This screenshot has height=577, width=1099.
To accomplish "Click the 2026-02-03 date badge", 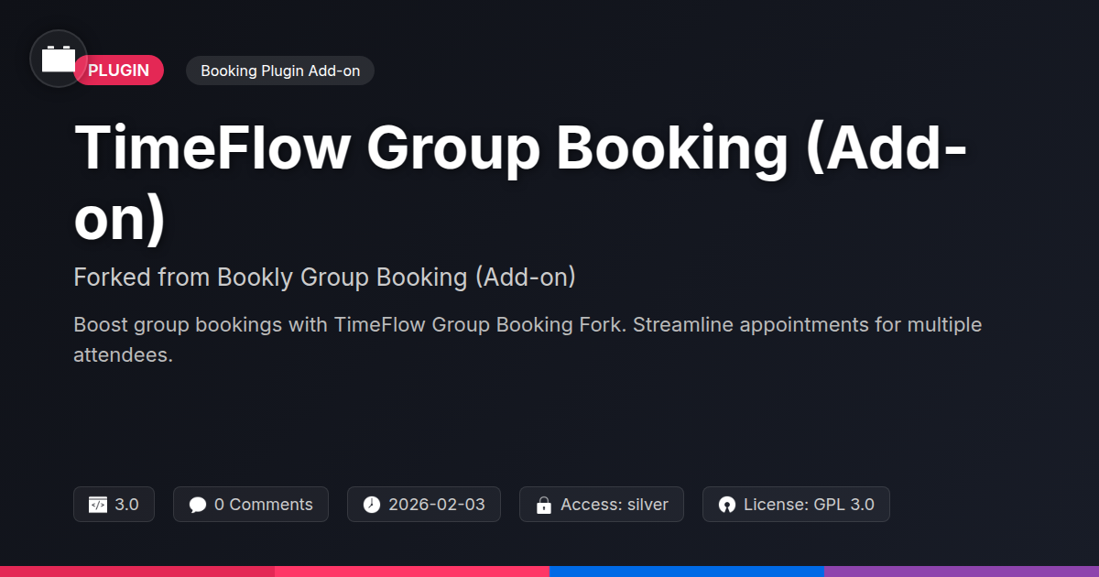I will click(424, 505).
